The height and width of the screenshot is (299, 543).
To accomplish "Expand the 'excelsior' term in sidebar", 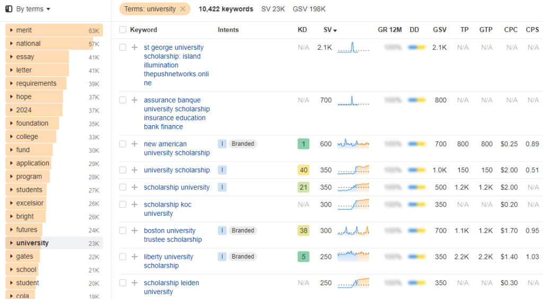I will (x=12, y=203).
